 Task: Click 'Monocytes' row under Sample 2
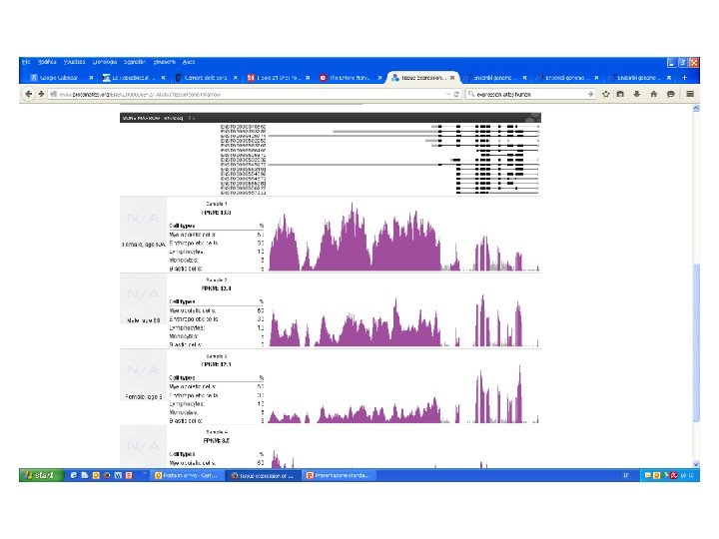(217, 336)
